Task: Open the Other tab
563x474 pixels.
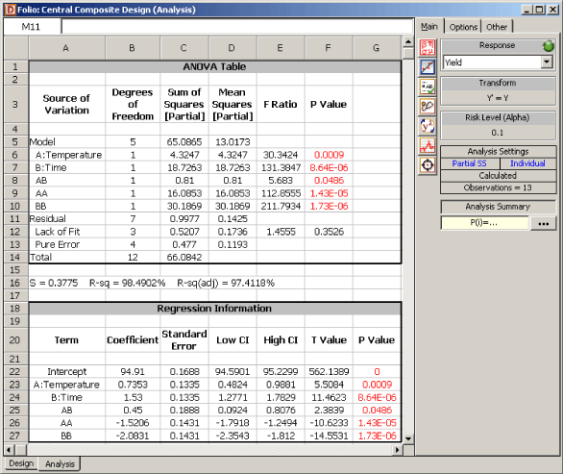Action: [497, 27]
